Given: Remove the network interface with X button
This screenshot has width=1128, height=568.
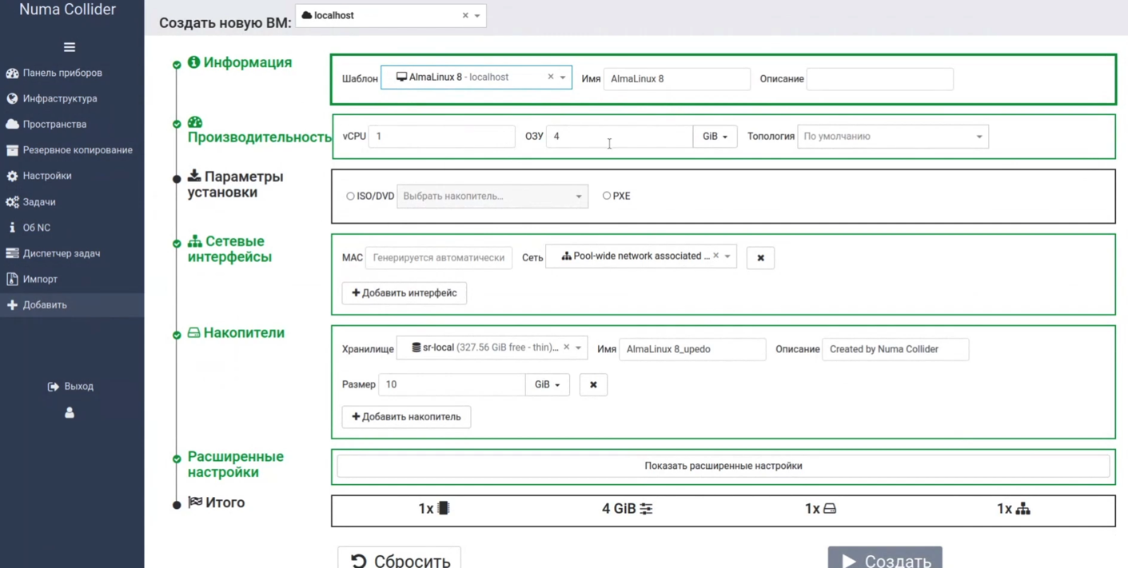Looking at the screenshot, I should click(760, 258).
